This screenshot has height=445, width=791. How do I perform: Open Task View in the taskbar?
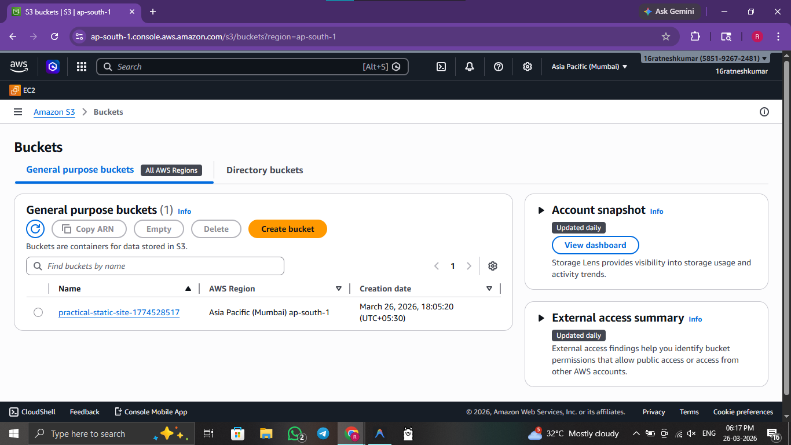pyautogui.click(x=208, y=433)
